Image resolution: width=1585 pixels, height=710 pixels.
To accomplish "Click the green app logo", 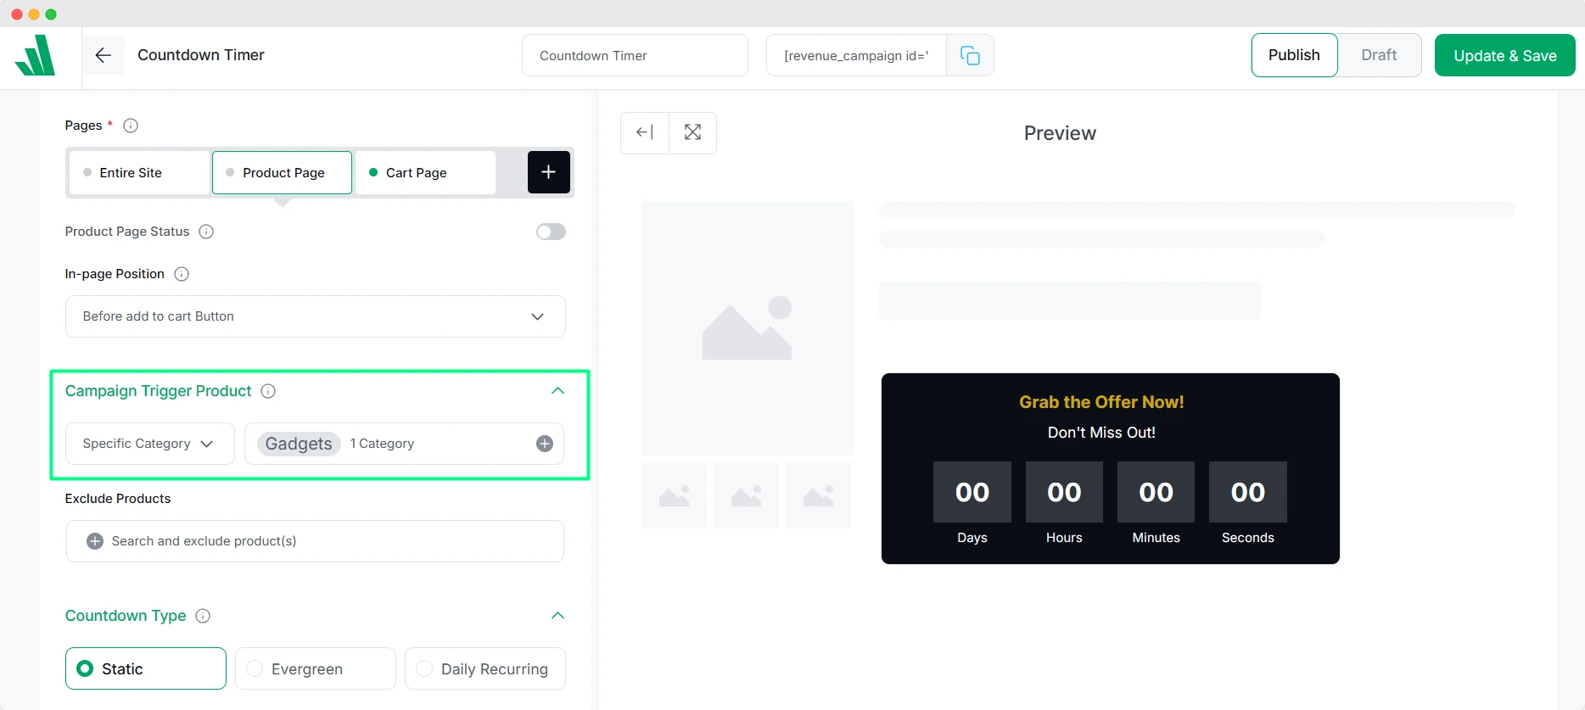I will tap(35, 55).
